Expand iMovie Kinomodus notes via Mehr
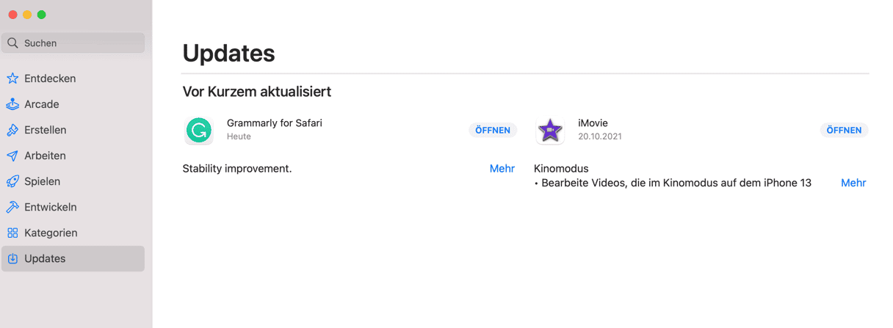Screen dimensions: 893x328 pyautogui.click(x=853, y=183)
